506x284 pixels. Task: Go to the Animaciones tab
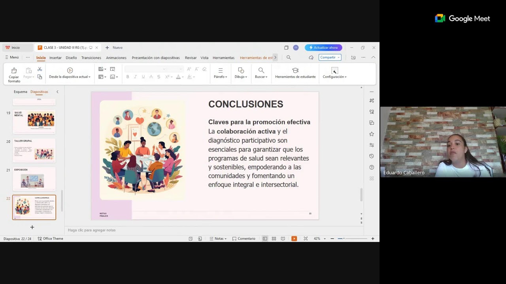tap(116, 58)
